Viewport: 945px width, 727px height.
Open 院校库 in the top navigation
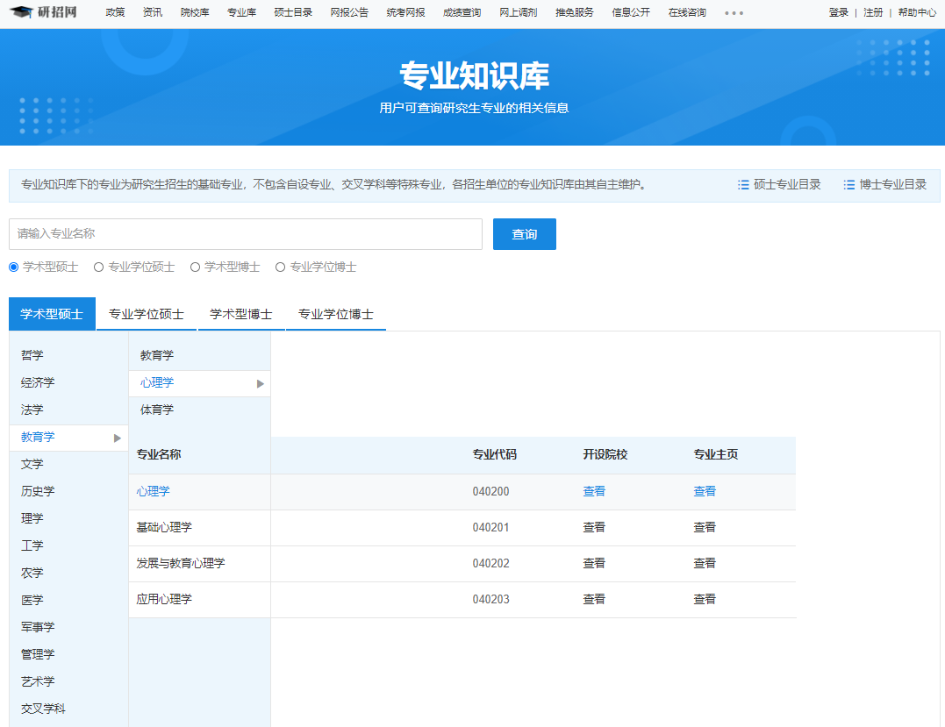(195, 12)
